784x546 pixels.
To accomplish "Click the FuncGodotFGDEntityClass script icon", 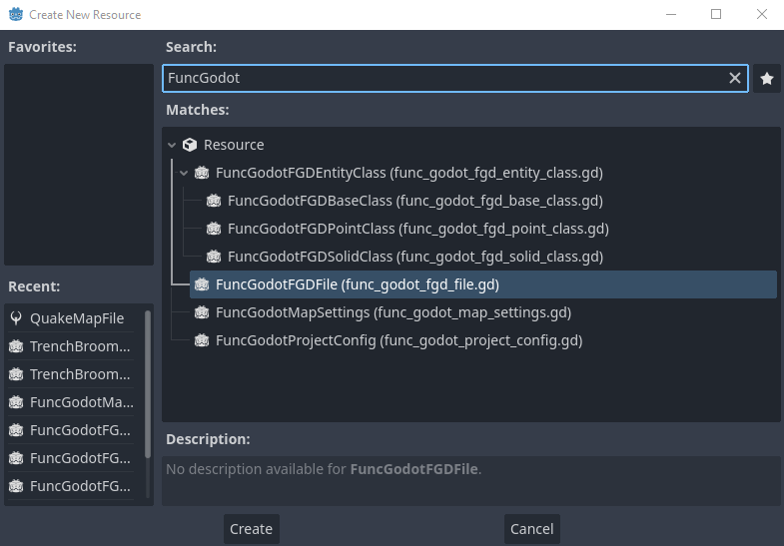I will click(x=202, y=173).
